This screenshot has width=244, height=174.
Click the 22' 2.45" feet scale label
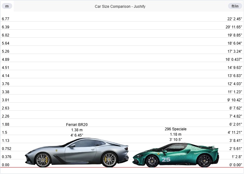tap(235, 19)
